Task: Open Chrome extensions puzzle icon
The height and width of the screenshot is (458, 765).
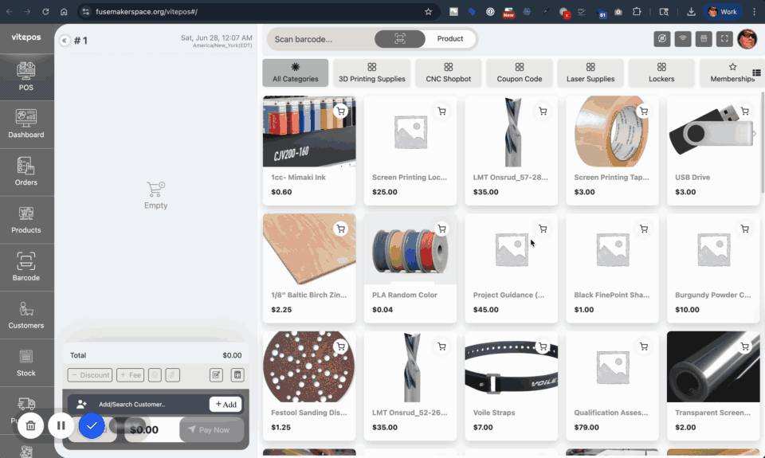Action: [637, 12]
